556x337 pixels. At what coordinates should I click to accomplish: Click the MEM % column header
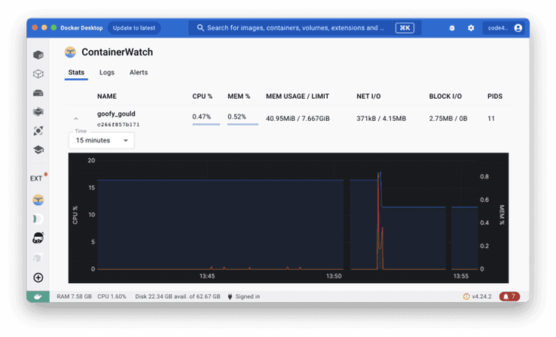click(238, 97)
